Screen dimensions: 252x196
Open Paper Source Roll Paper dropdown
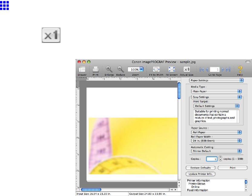[x=216, y=132]
